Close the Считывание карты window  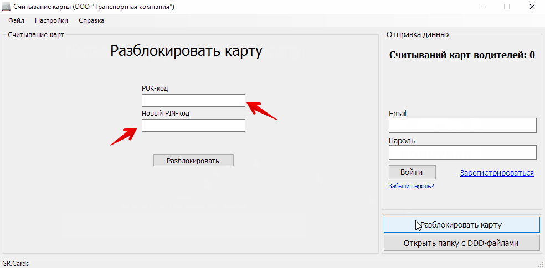click(532, 7)
